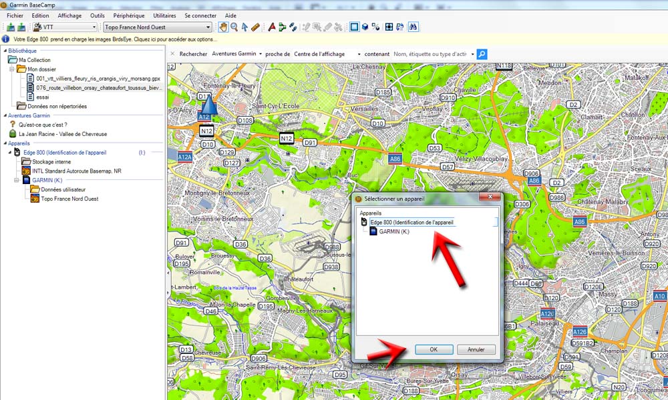This screenshot has height=400, width=668.
Task: Open the Edition menu
Action: click(x=40, y=15)
